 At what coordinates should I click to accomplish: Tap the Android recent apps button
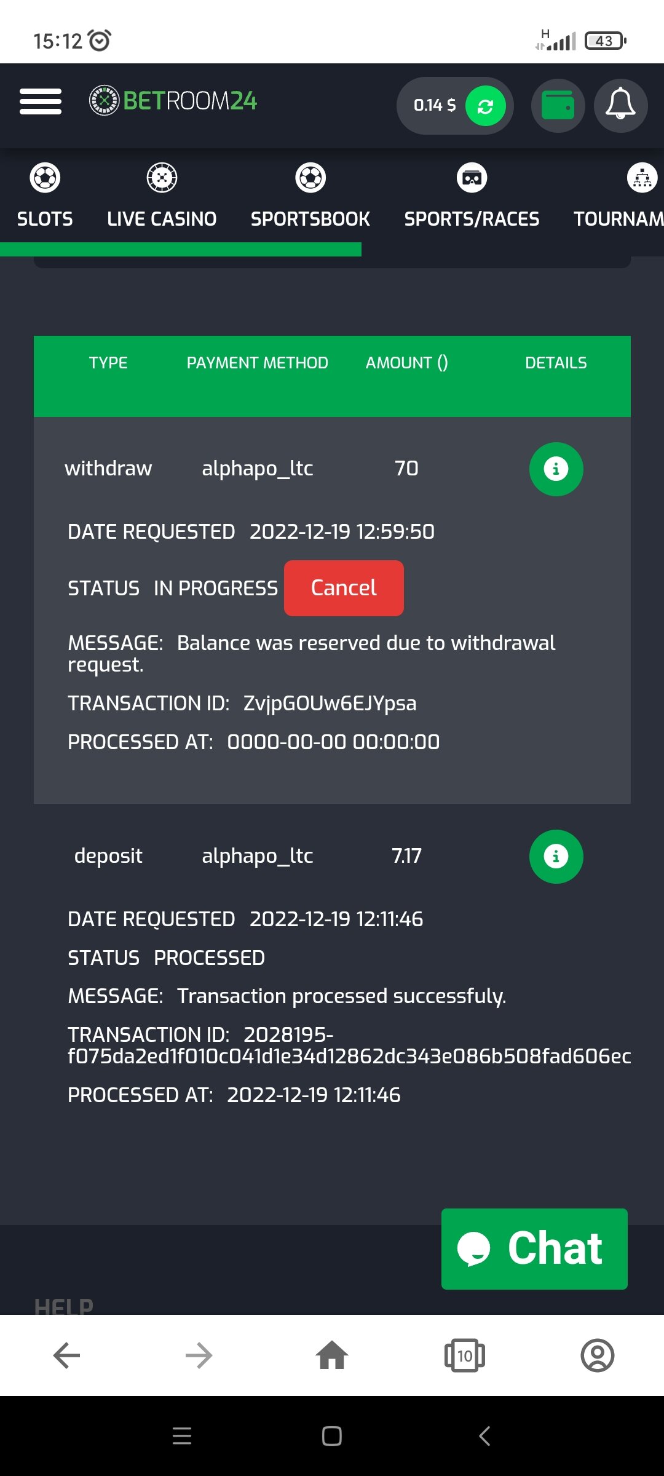tap(182, 1436)
